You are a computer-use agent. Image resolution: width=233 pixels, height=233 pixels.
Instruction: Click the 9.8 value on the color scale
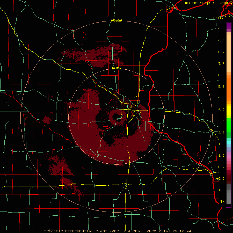click(221, 29)
